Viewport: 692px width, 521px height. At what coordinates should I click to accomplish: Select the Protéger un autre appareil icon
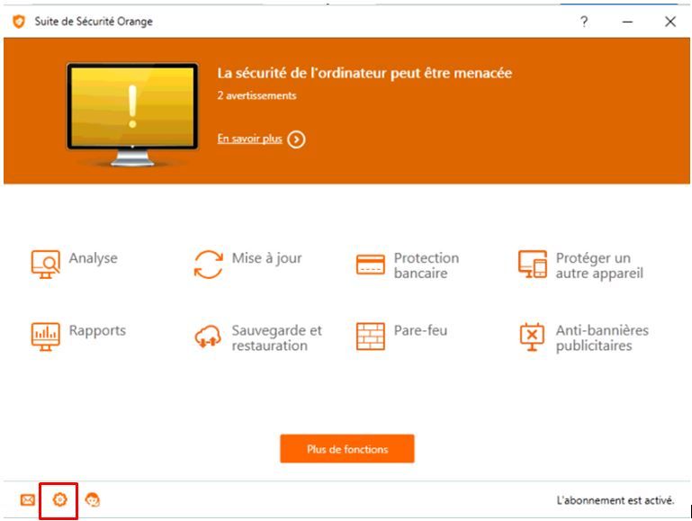532,265
